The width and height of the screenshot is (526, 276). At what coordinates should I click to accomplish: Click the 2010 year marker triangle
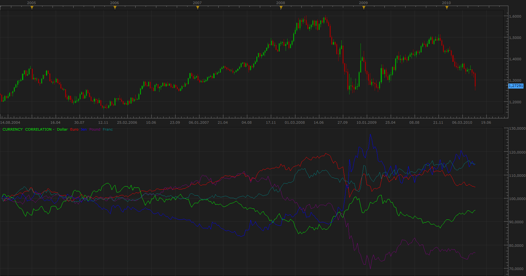(447, 8)
